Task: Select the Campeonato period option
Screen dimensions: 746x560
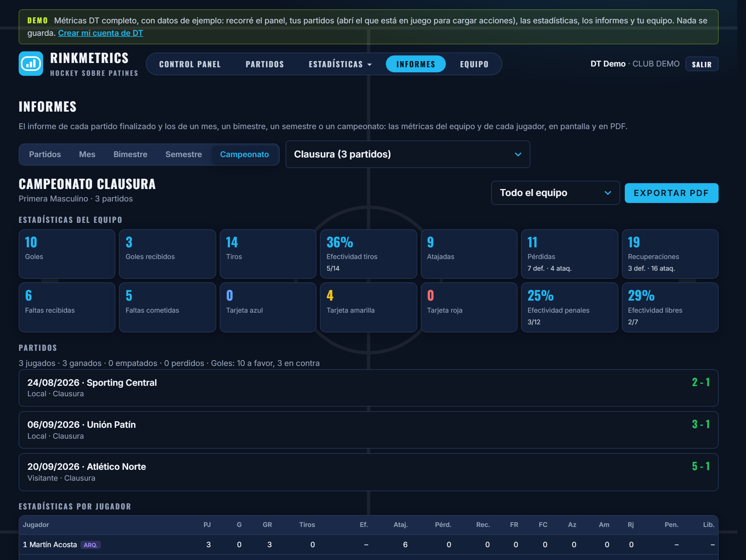Action: [x=244, y=154]
